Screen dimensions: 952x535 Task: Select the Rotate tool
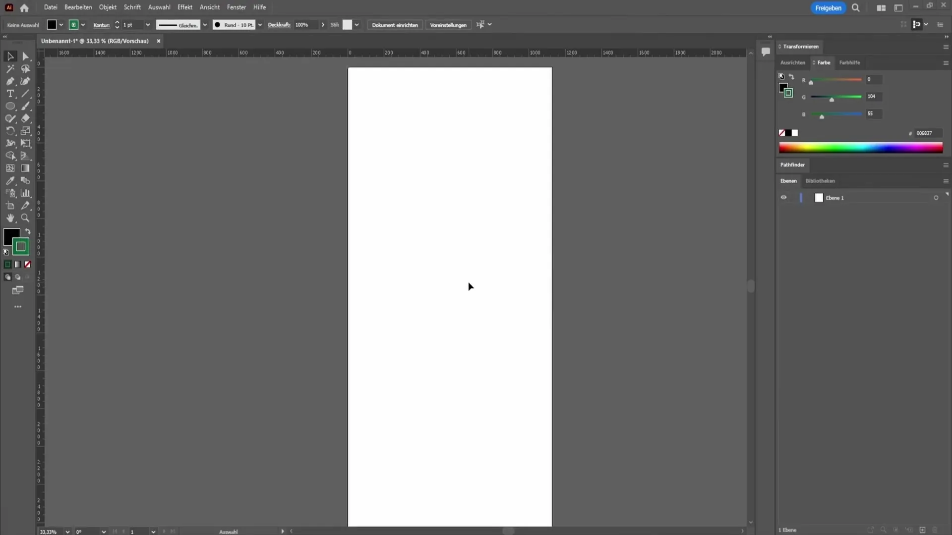(x=10, y=131)
